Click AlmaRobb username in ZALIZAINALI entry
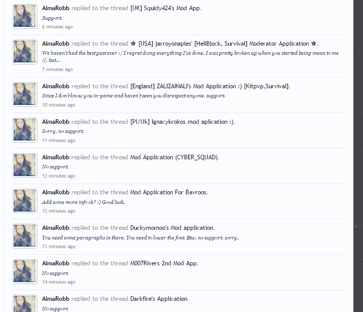The image size is (363, 312). [x=56, y=86]
